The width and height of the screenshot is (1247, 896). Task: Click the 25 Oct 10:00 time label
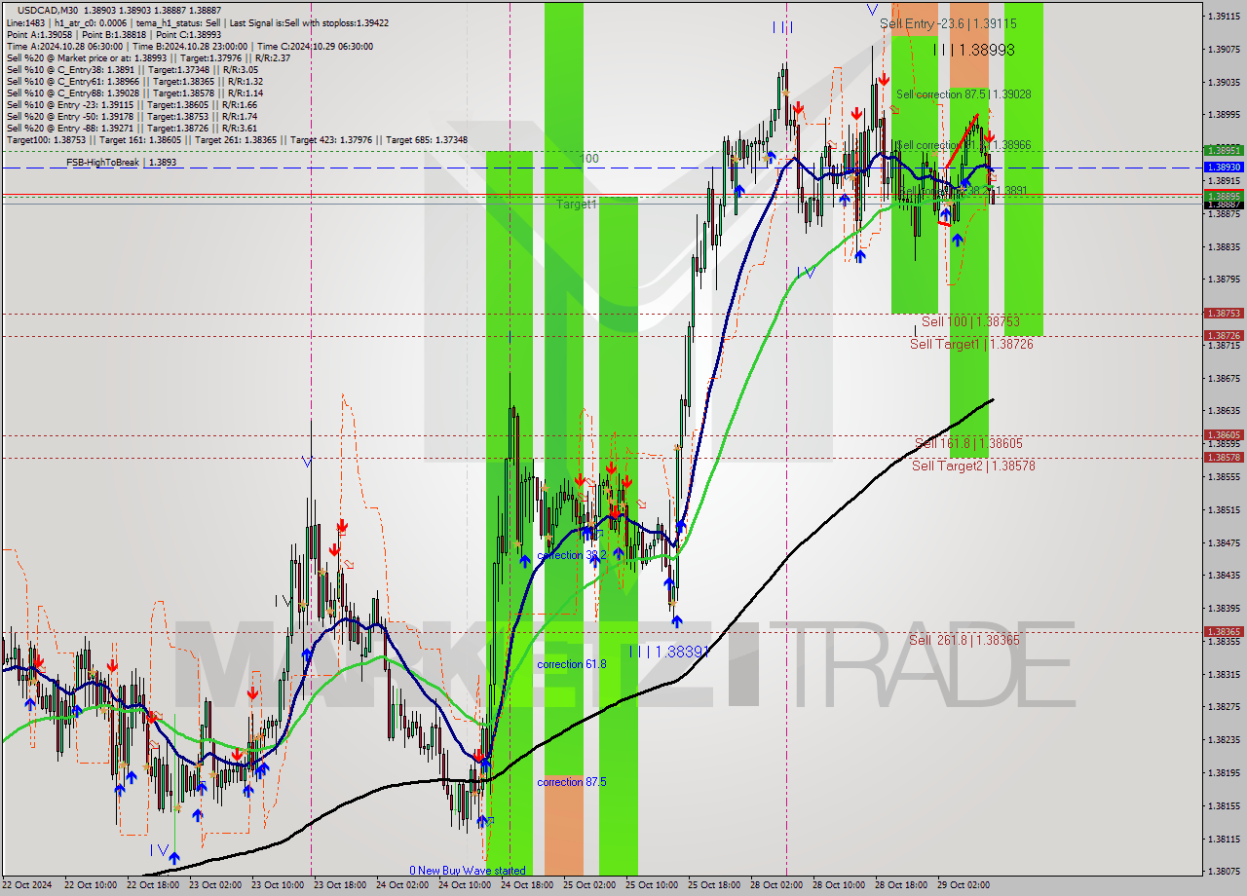[x=652, y=885]
